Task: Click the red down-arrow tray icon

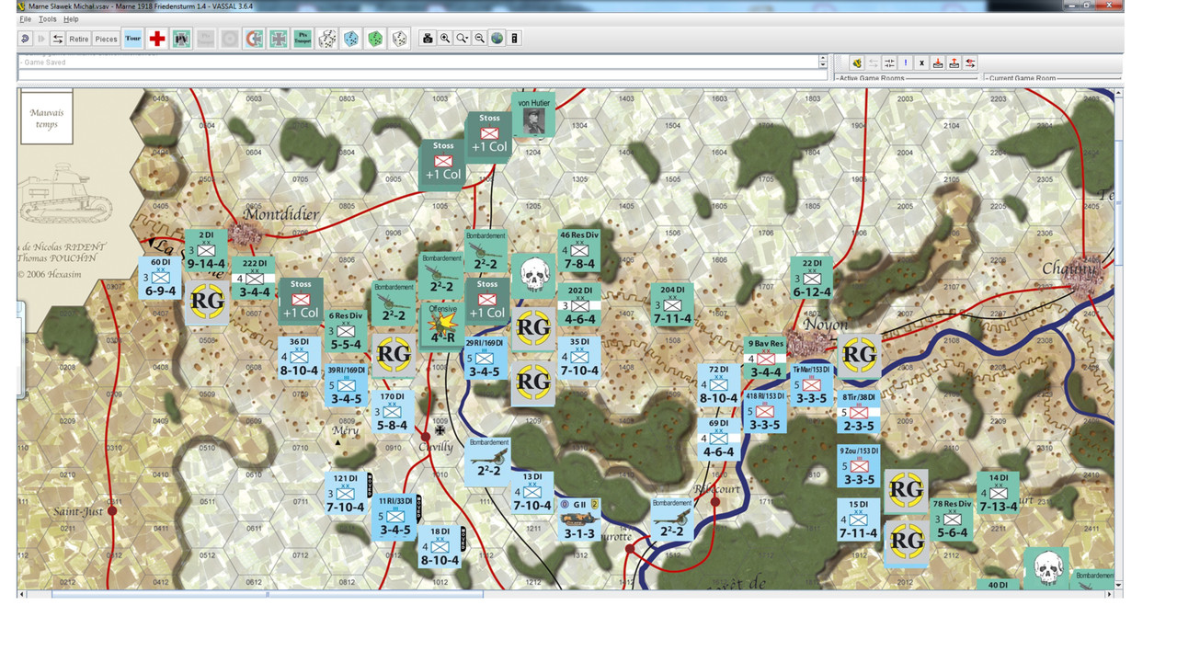Action: [938, 63]
